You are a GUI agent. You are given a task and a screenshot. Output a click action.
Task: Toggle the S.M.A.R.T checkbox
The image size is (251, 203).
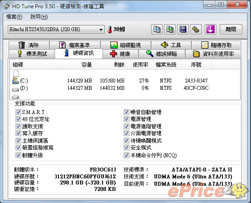(18, 112)
